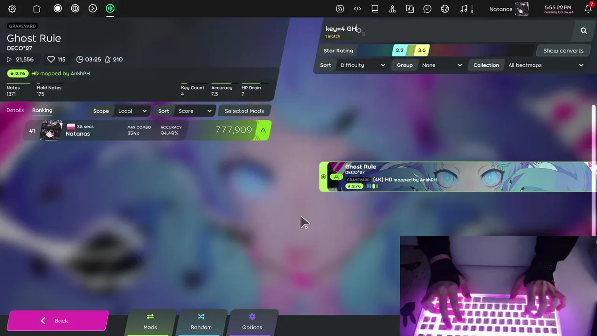Screen dimensions: 597x336
Task: Open the Mods selection button
Action: [150, 322]
